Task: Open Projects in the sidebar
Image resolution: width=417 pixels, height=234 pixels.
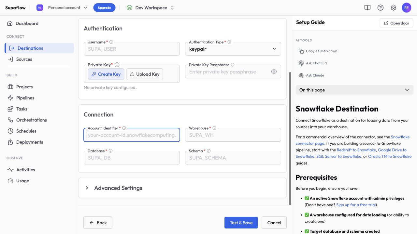Action: coord(24,87)
